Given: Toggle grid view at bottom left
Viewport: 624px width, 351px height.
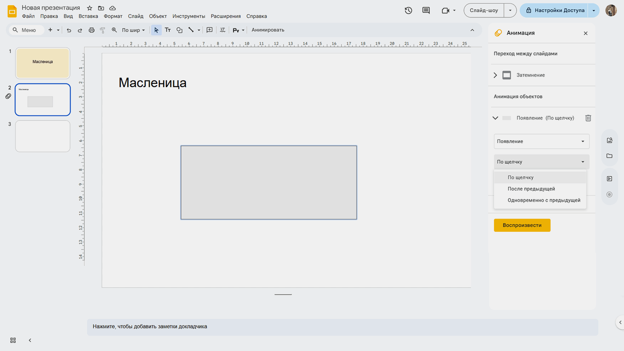Looking at the screenshot, I should pyautogui.click(x=13, y=340).
